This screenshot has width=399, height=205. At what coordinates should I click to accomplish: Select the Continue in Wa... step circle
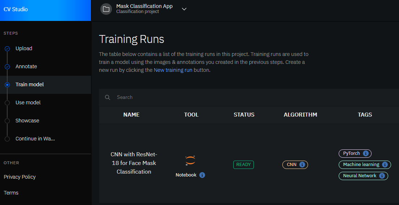click(x=7, y=139)
